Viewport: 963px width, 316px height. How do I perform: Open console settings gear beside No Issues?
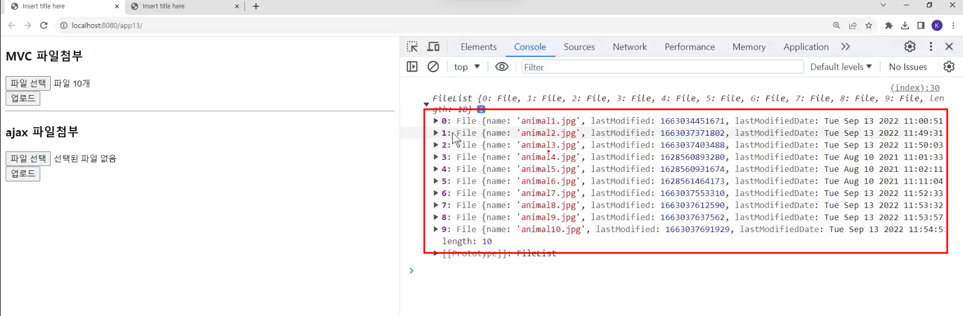click(x=949, y=66)
